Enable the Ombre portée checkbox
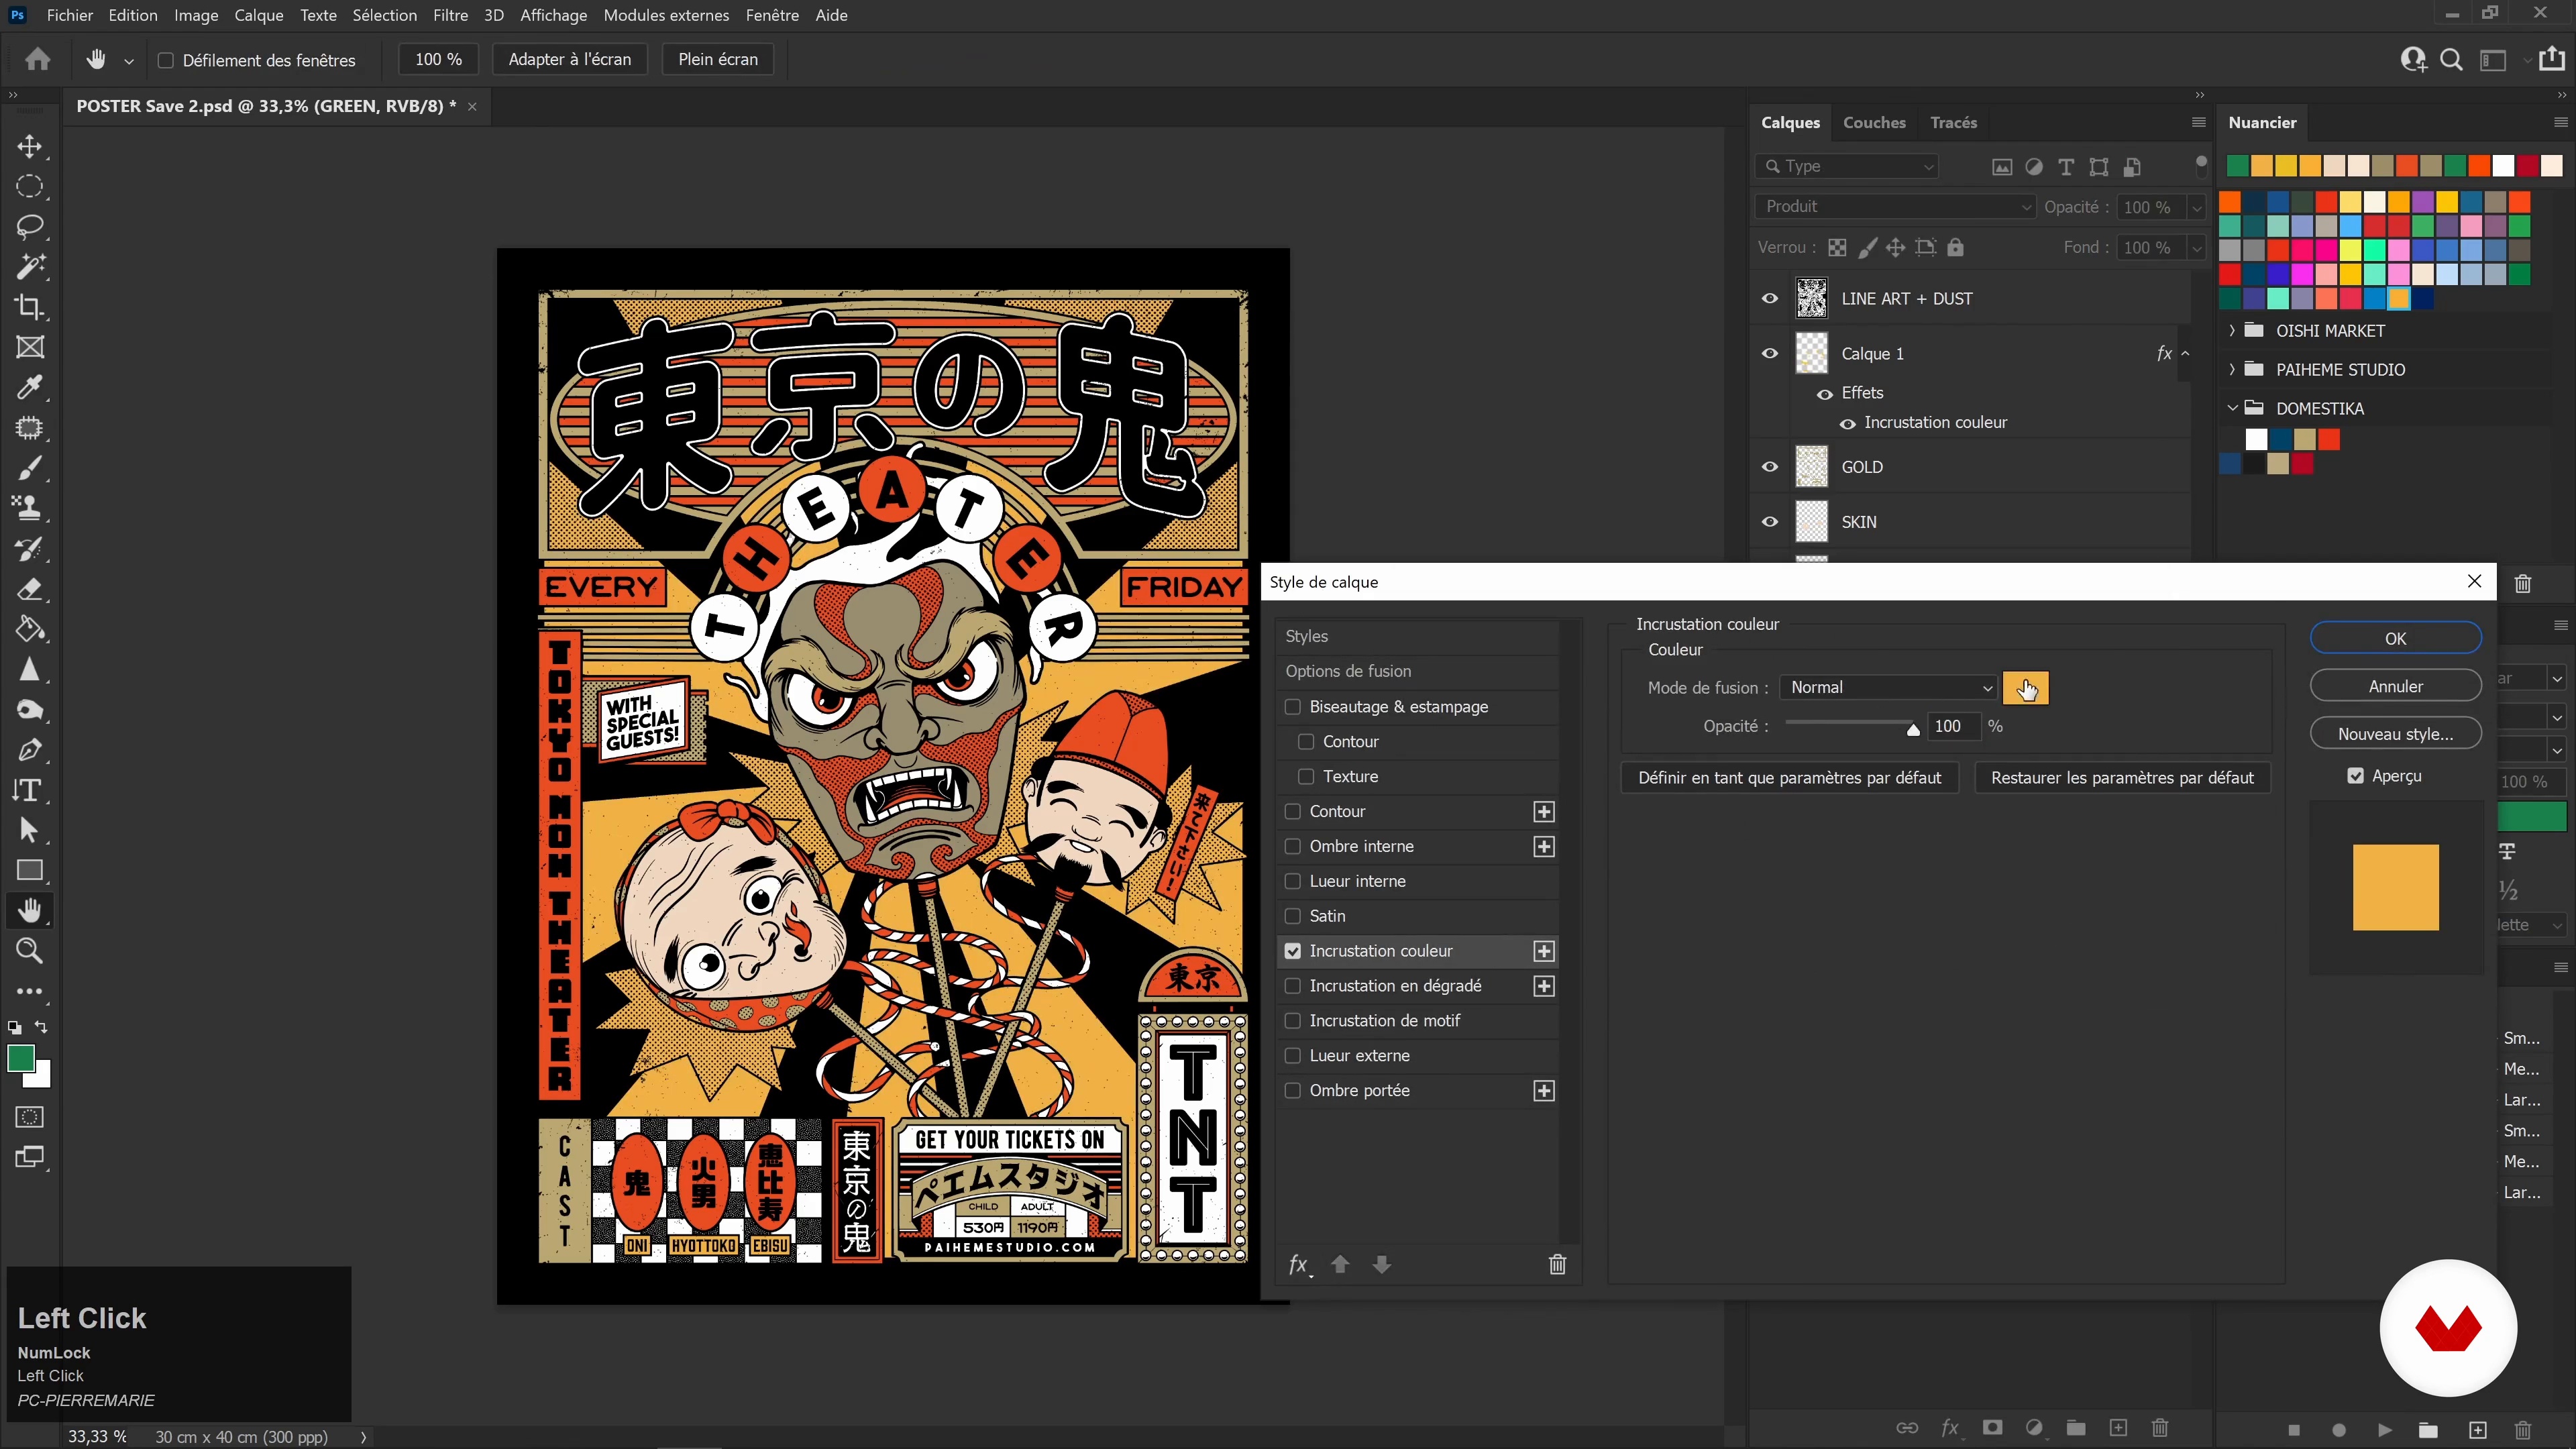This screenshot has width=2576, height=1449. (x=1293, y=1090)
